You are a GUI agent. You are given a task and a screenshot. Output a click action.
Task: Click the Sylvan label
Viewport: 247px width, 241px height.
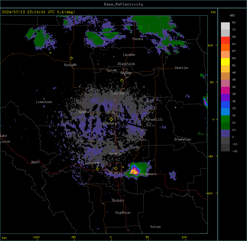tap(112, 70)
